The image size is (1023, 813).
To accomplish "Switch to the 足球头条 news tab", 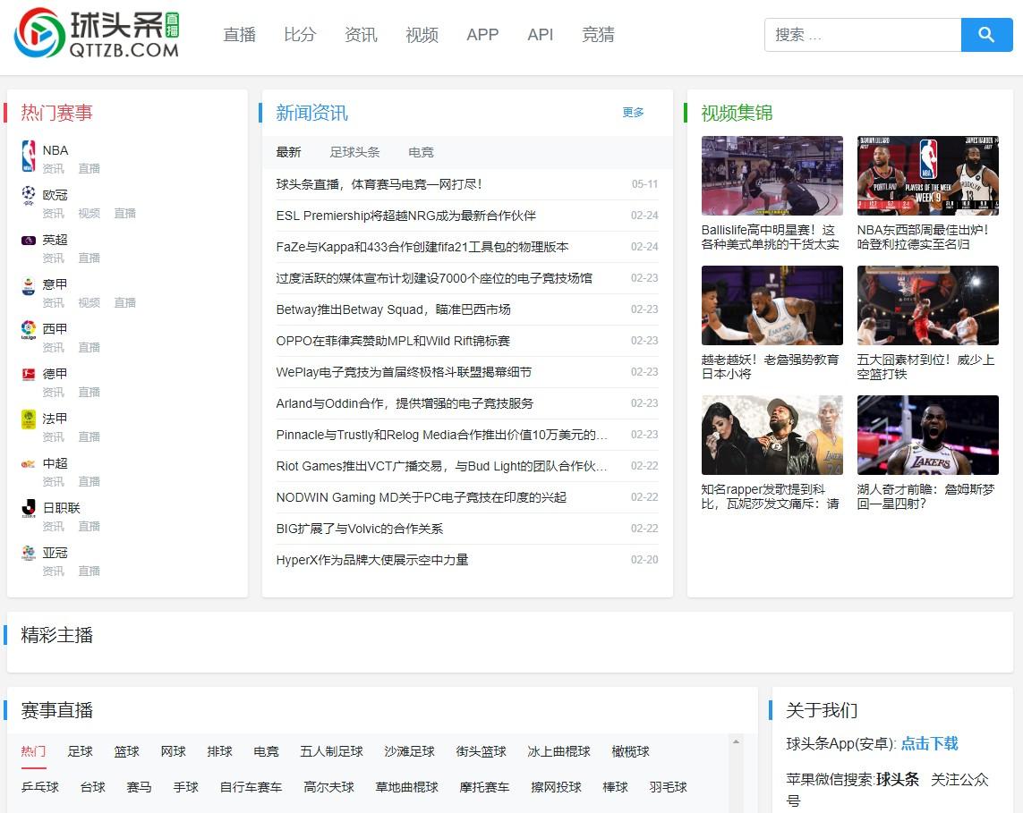I will [x=354, y=152].
